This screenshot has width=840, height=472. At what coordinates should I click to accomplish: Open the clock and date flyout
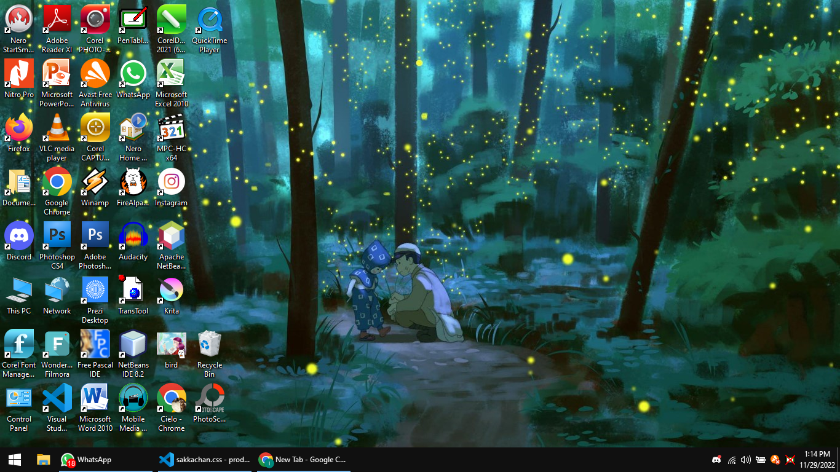click(817, 459)
